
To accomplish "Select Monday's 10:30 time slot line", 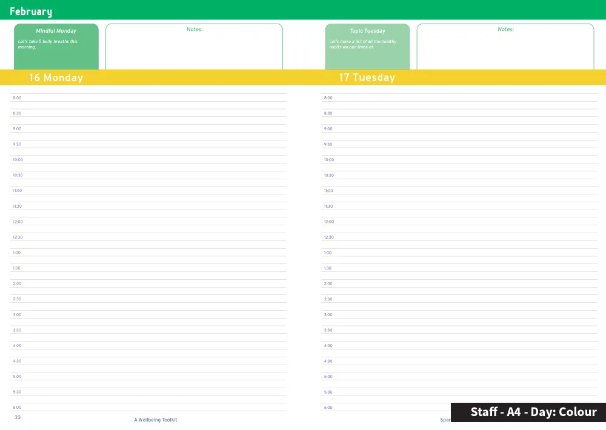I will [x=148, y=176].
